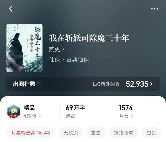Select the 签到 tag
This screenshot has width=166, height=142.
pyautogui.click(x=151, y=133)
